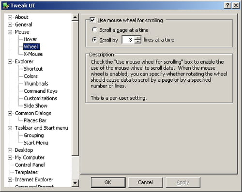The height and width of the screenshot is (192, 242).
Task: Collapse the Common Dialogs node
Action: 10,113
